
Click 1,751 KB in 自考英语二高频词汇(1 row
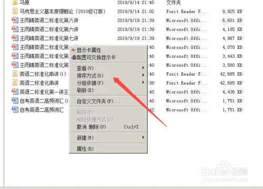pos(232,101)
